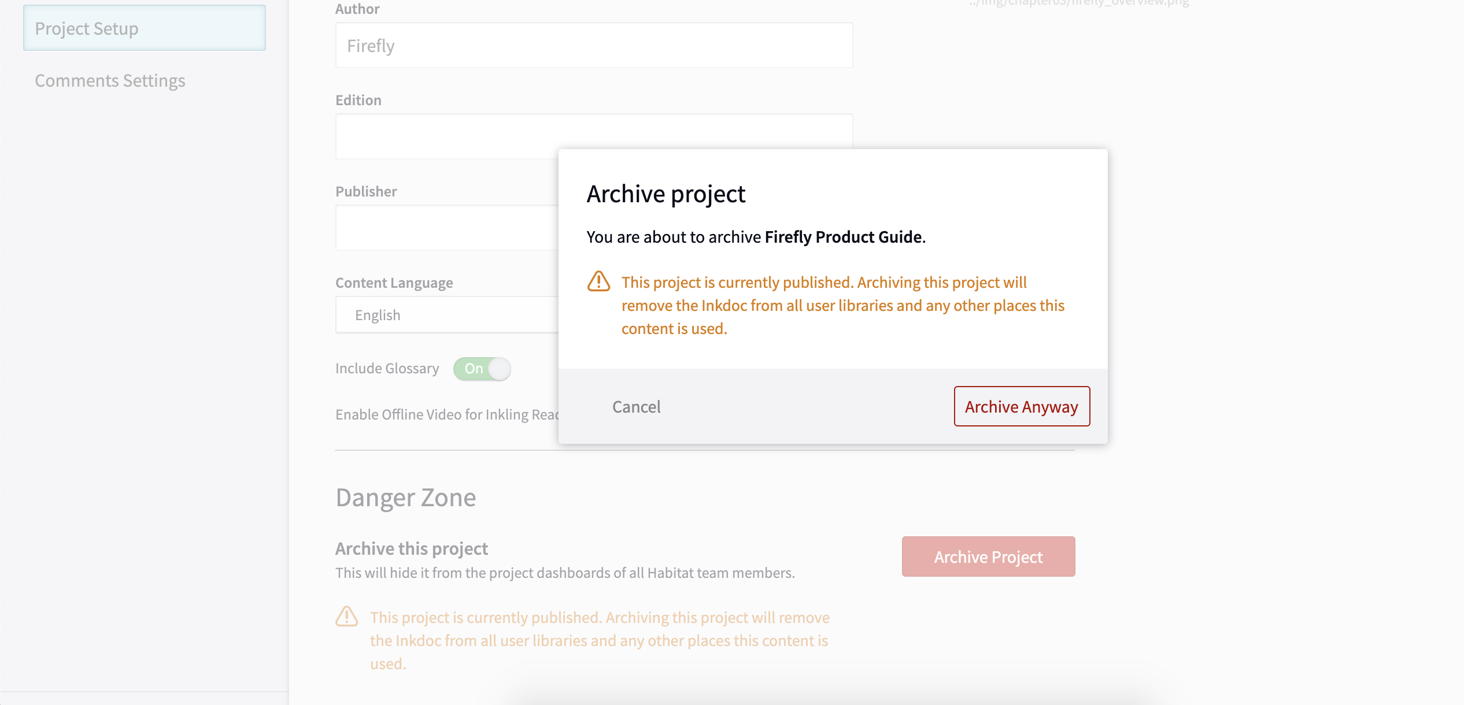1464x705 pixels.
Task: Click the Archive Project button in Danger Zone
Action: coord(988,556)
